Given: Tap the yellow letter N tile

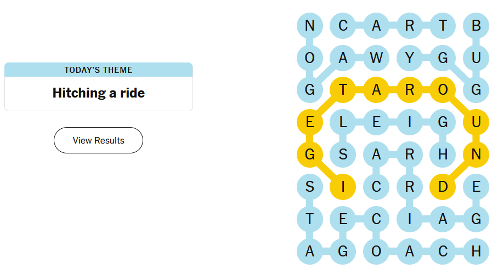Looking at the screenshot, I should point(476,155).
